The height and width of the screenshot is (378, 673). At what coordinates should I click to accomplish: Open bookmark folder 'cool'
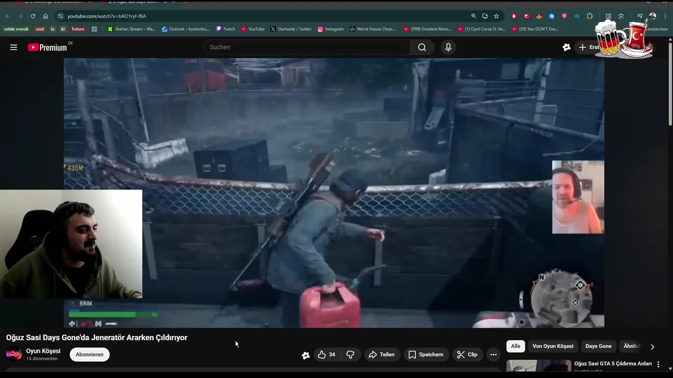click(40, 29)
